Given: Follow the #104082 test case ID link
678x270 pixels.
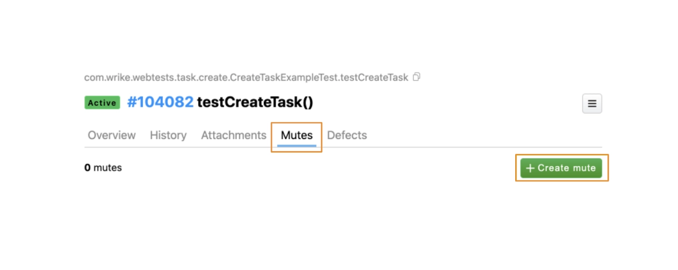Looking at the screenshot, I should 160,103.
